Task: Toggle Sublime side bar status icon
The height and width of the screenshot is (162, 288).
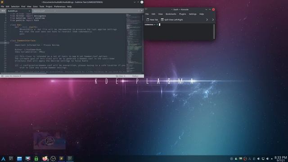Action: pyautogui.click(x=3, y=76)
